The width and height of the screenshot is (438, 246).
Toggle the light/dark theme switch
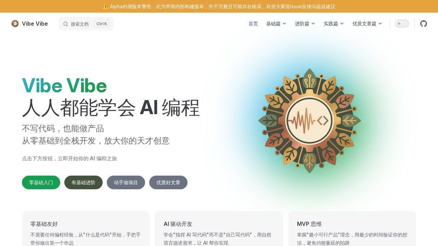(402, 24)
